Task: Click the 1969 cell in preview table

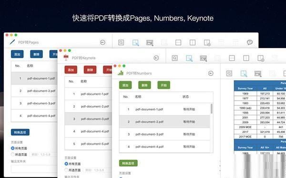Action: (x=245, y=94)
